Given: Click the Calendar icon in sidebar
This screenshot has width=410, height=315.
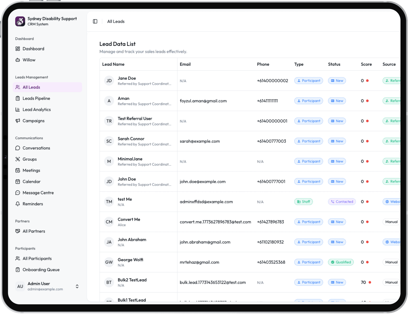Looking at the screenshot, I should tap(18, 182).
